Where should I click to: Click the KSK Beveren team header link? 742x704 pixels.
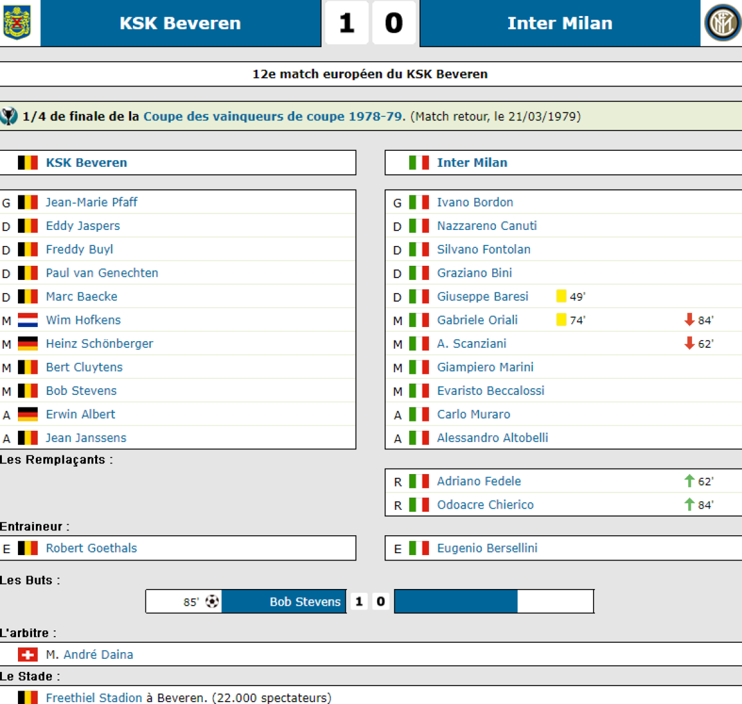click(x=87, y=163)
